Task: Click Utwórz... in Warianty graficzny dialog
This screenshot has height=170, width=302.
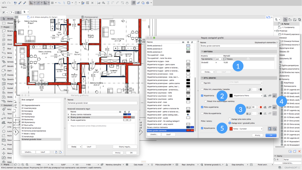Action: [28, 152]
